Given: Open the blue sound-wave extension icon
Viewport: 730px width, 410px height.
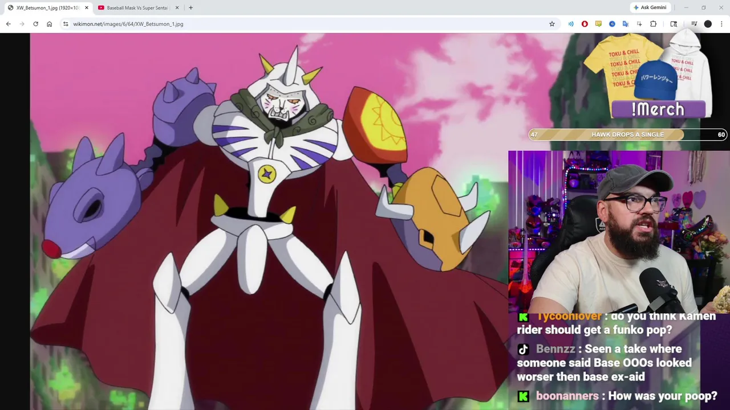Looking at the screenshot, I should coord(571,24).
